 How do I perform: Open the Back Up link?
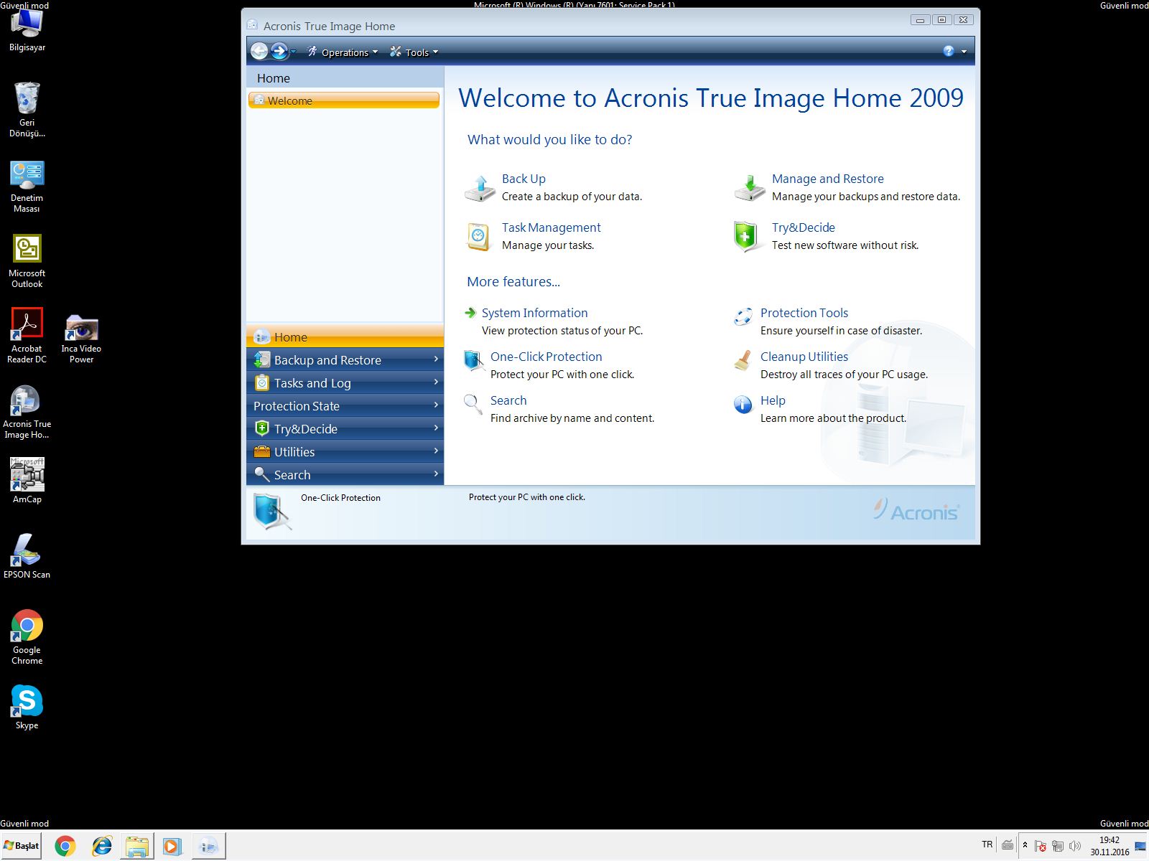click(524, 179)
